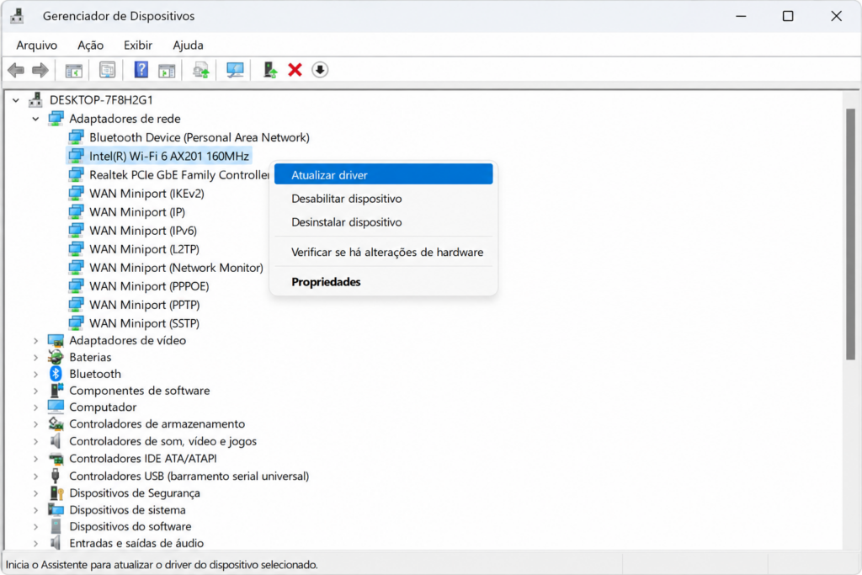Select WAN Miniport (IP) entry
This screenshot has height=575, width=862.
(137, 212)
